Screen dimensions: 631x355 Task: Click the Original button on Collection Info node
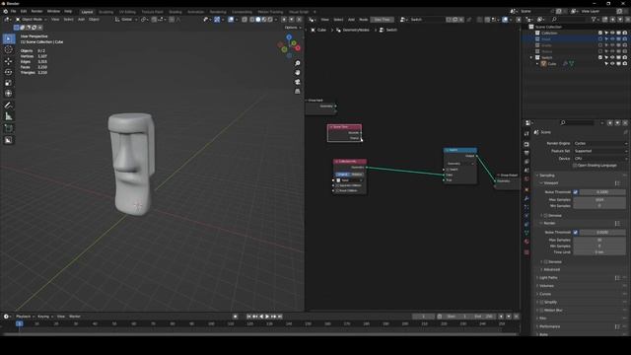pos(342,175)
